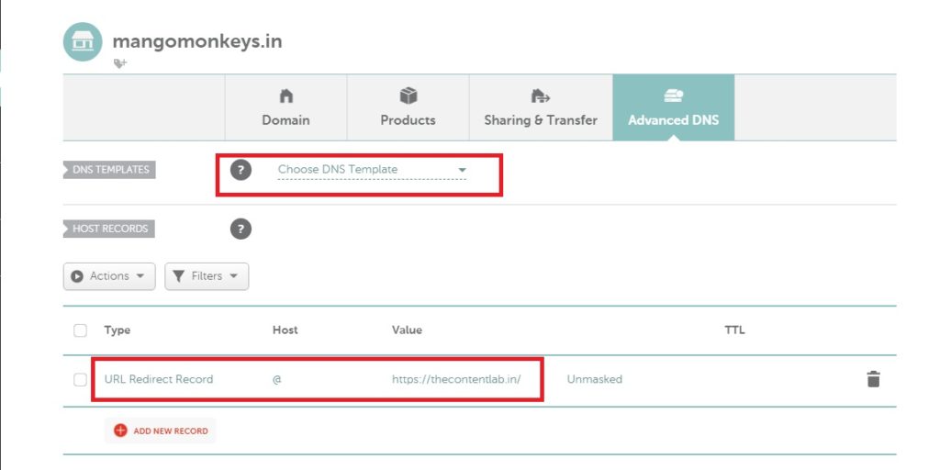Screen dimensions: 940x470
Task: Open the Host Records help question mark
Action: (x=241, y=229)
